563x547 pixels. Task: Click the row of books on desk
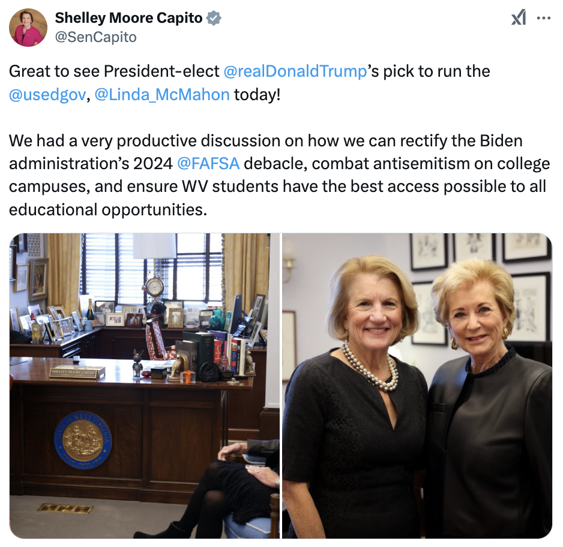(x=214, y=353)
